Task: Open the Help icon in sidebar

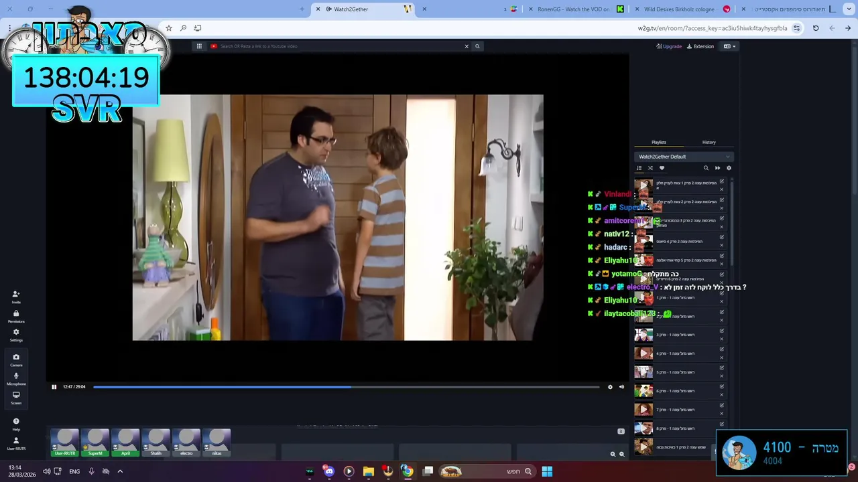Action: coord(16,424)
